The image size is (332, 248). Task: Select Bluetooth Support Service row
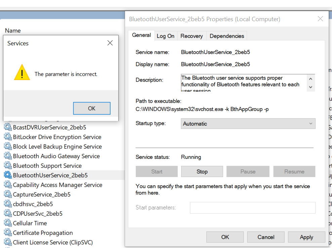point(47,166)
